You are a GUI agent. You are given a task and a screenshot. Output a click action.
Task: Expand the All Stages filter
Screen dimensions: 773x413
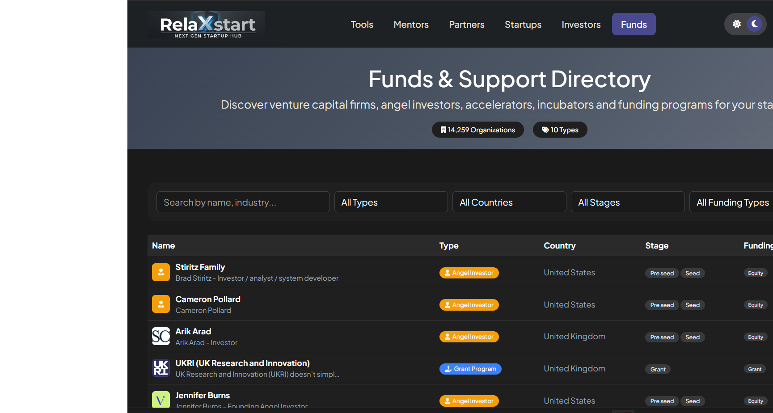(628, 202)
